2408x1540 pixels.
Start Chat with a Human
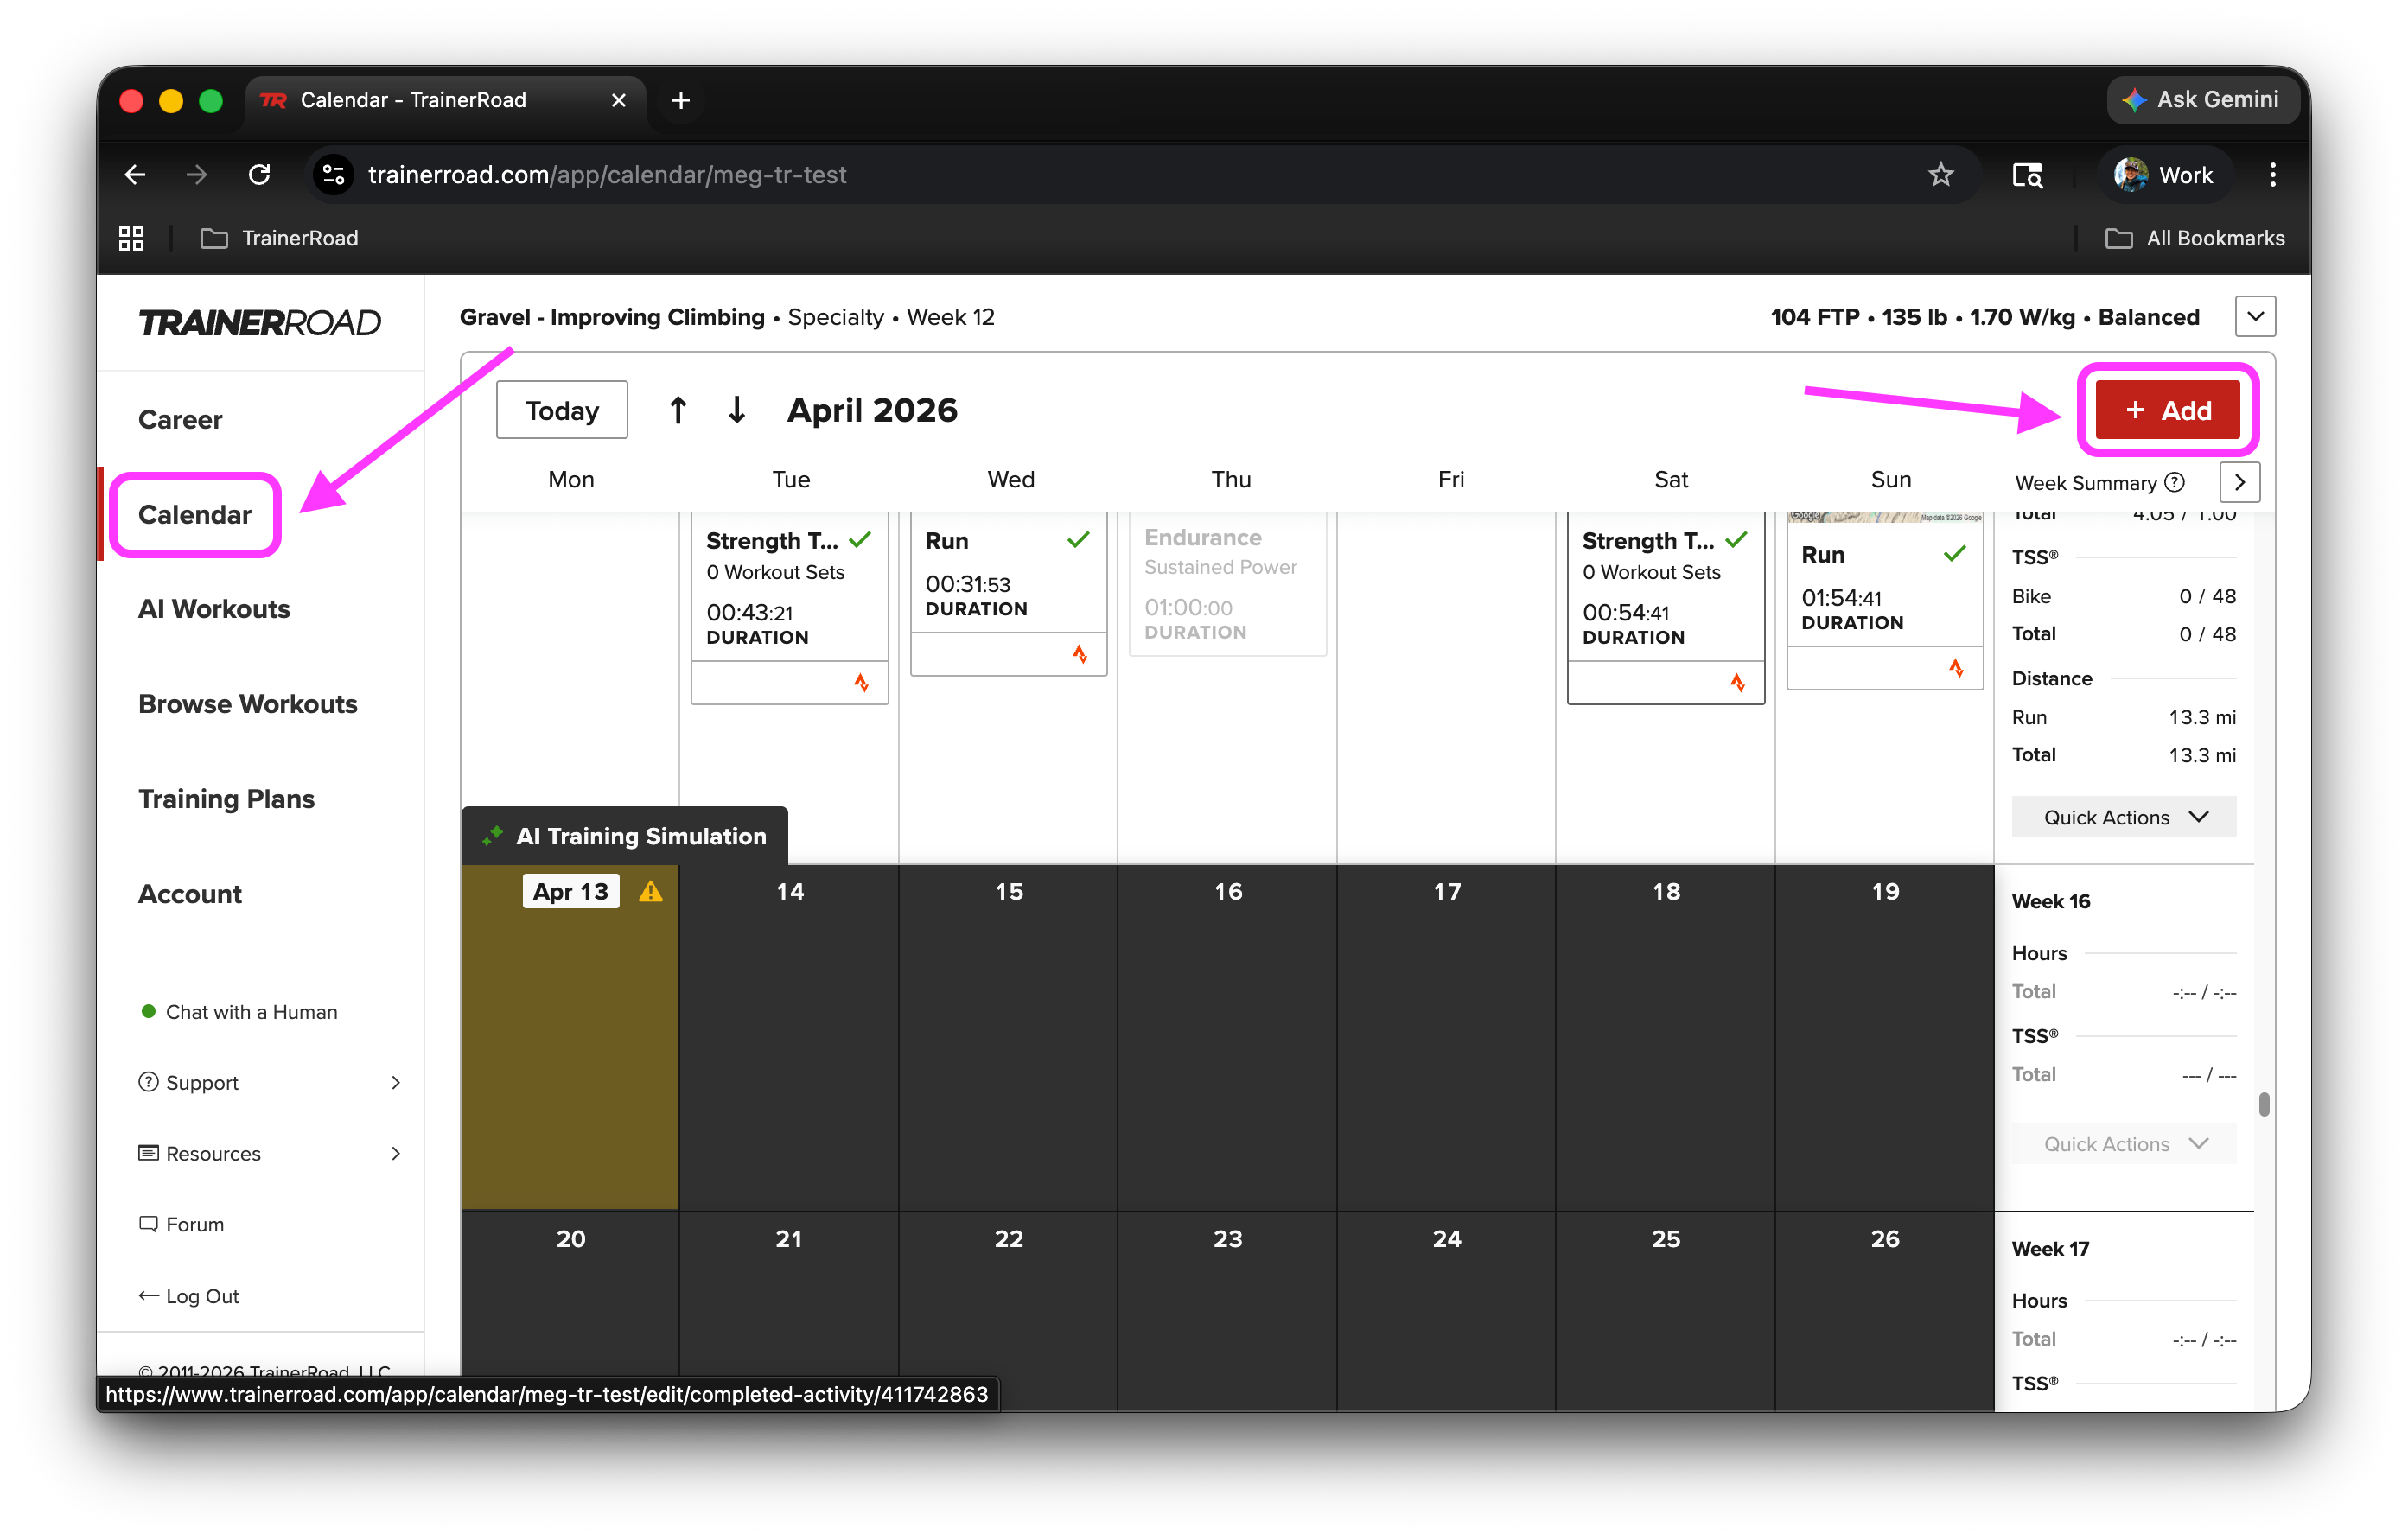[239, 1012]
